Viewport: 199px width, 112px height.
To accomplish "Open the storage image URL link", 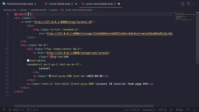I will click(110, 34).
